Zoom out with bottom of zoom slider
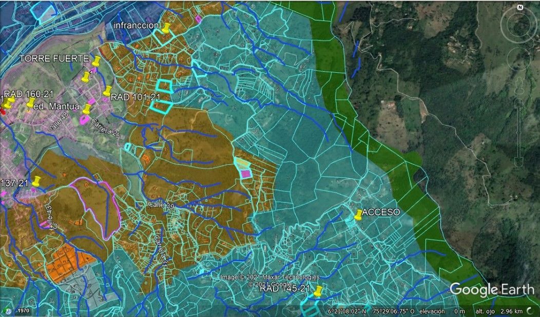The height and width of the screenshot is (317, 540). 518,163
